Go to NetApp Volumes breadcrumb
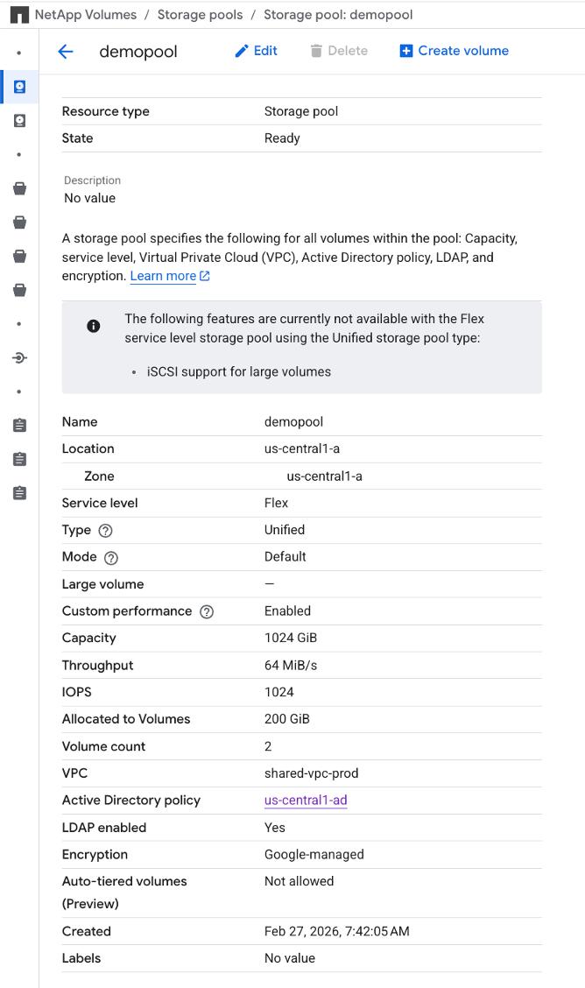 tap(86, 15)
